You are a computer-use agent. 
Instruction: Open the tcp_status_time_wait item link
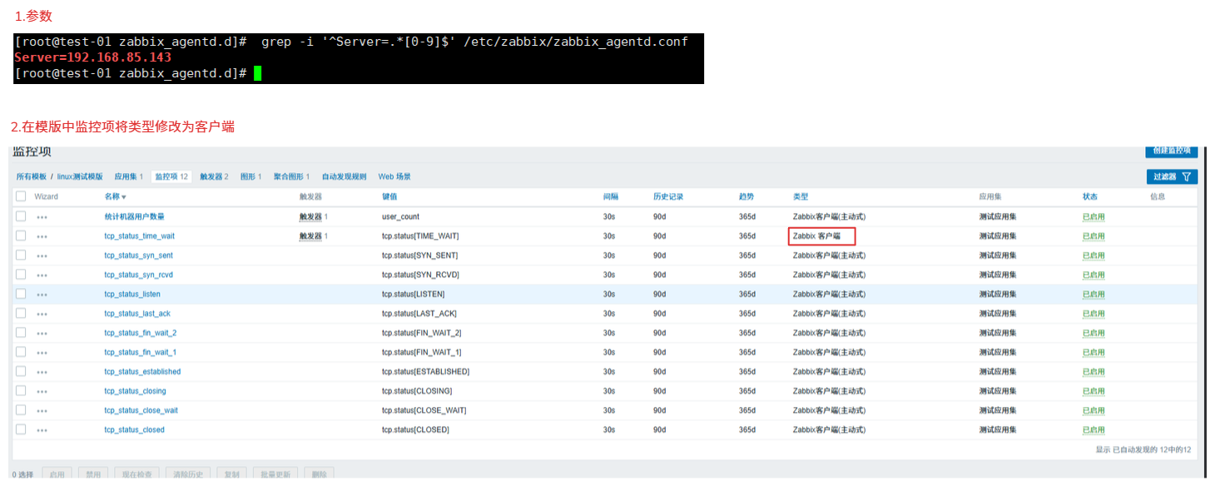tap(139, 236)
